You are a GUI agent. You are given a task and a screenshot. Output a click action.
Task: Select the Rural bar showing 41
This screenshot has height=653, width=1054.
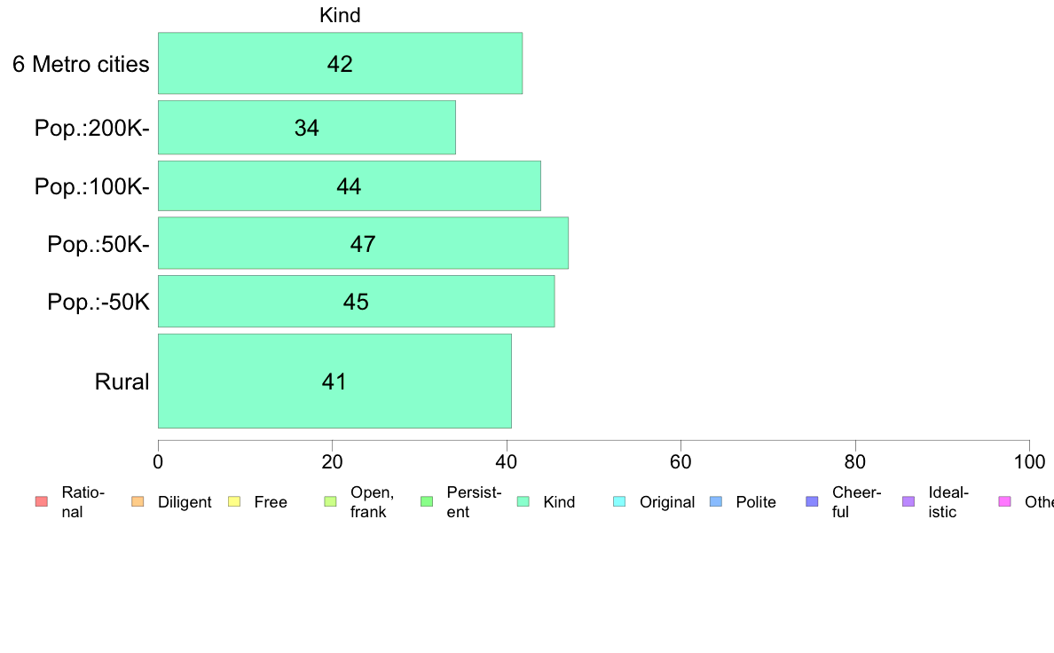coord(334,382)
